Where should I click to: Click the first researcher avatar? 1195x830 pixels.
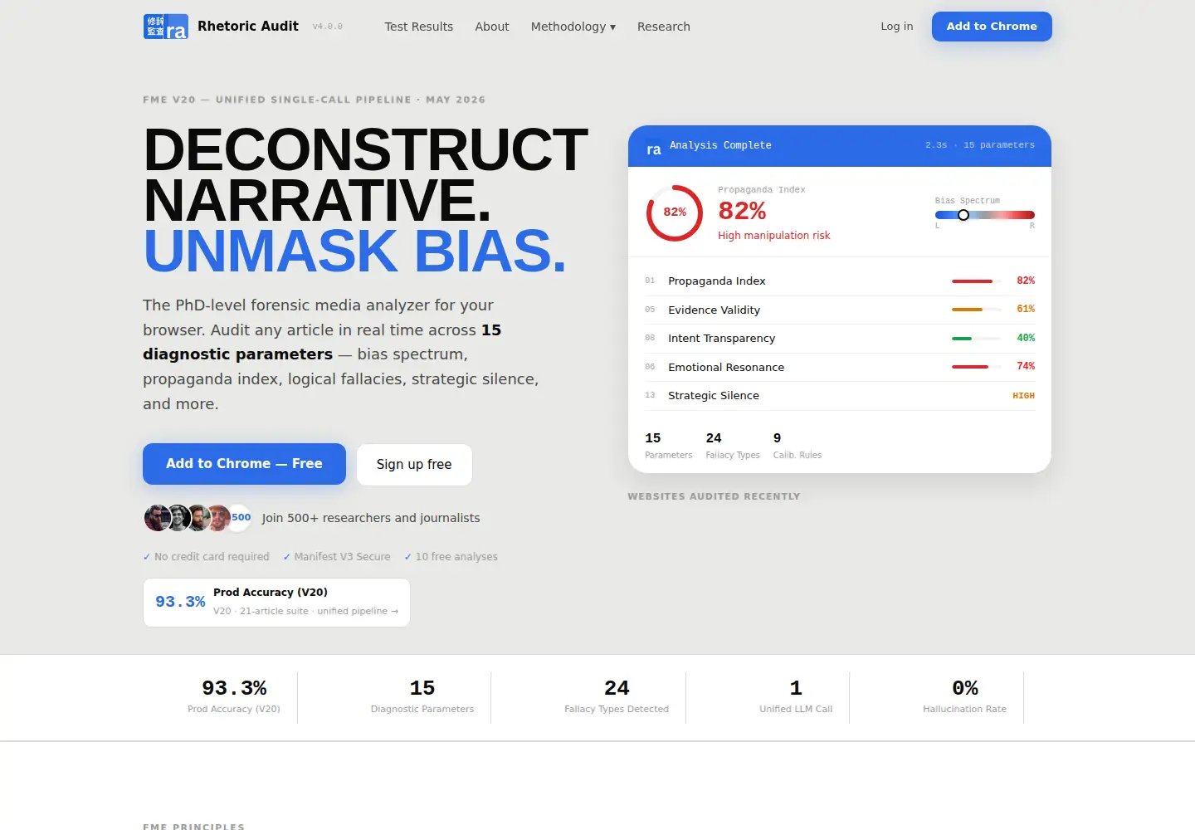(157, 518)
